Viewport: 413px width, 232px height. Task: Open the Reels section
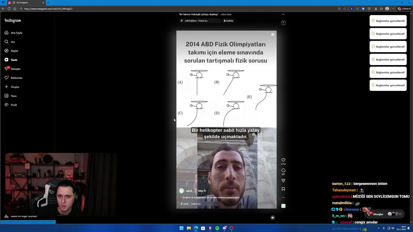pyautogui.click(x=11, y=60)
